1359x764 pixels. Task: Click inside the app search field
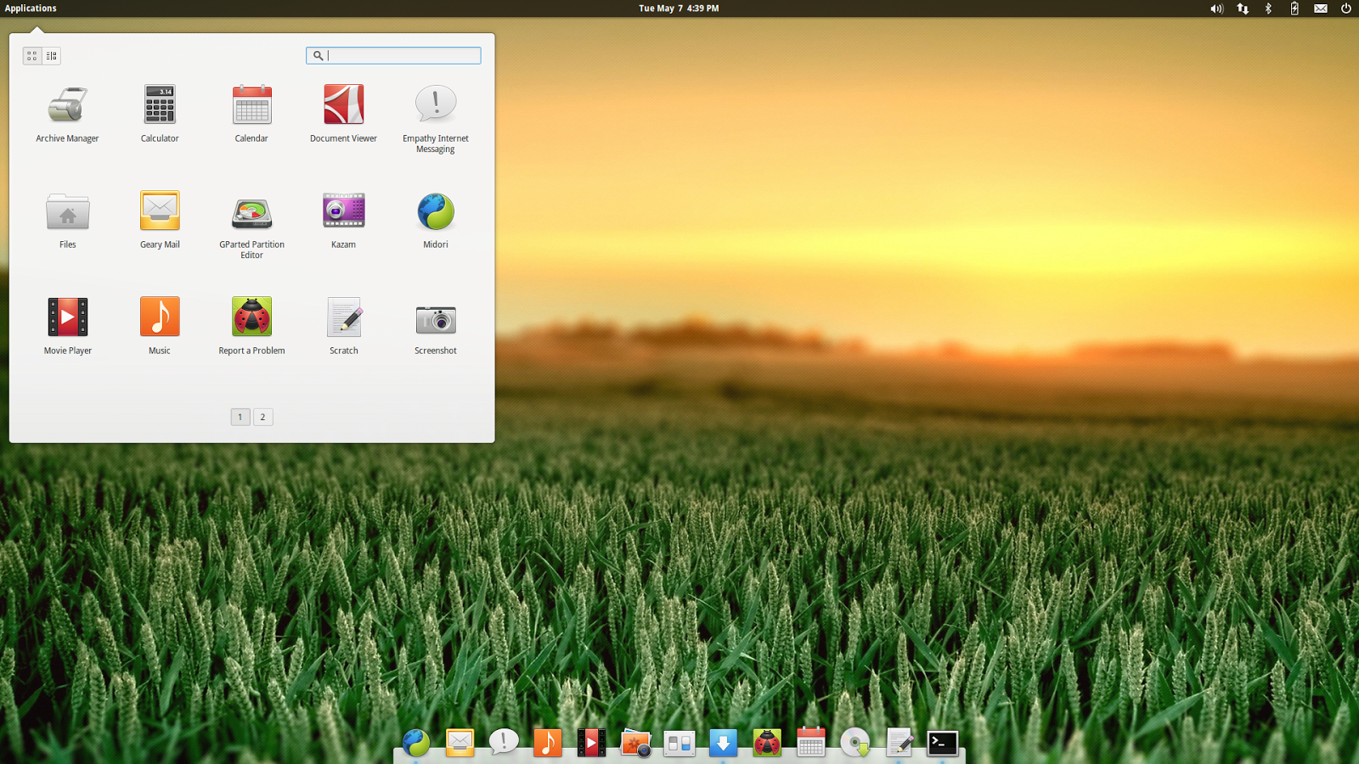click(x=392, y=55)
